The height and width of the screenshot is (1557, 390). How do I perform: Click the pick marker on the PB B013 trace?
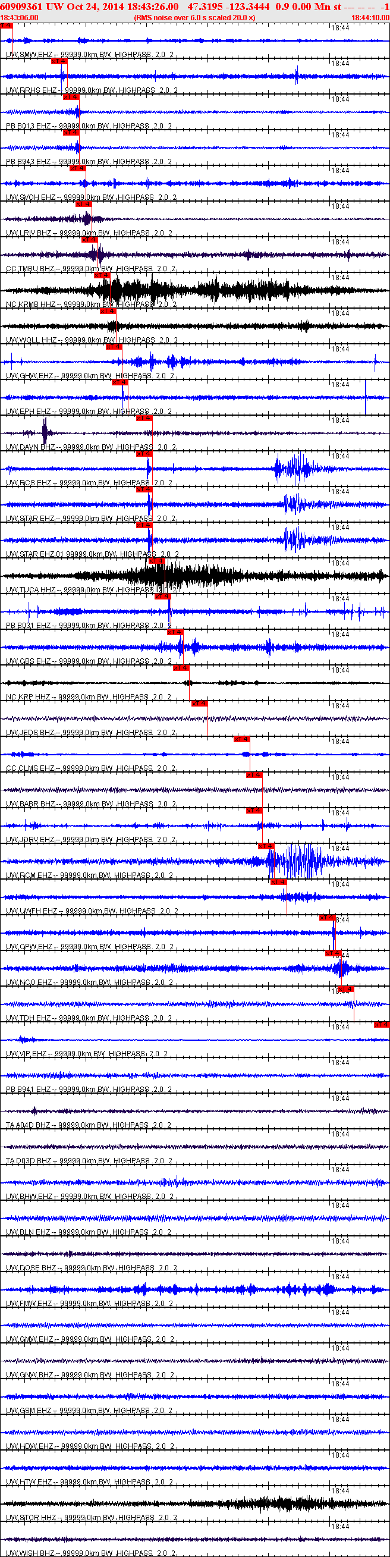71,97
